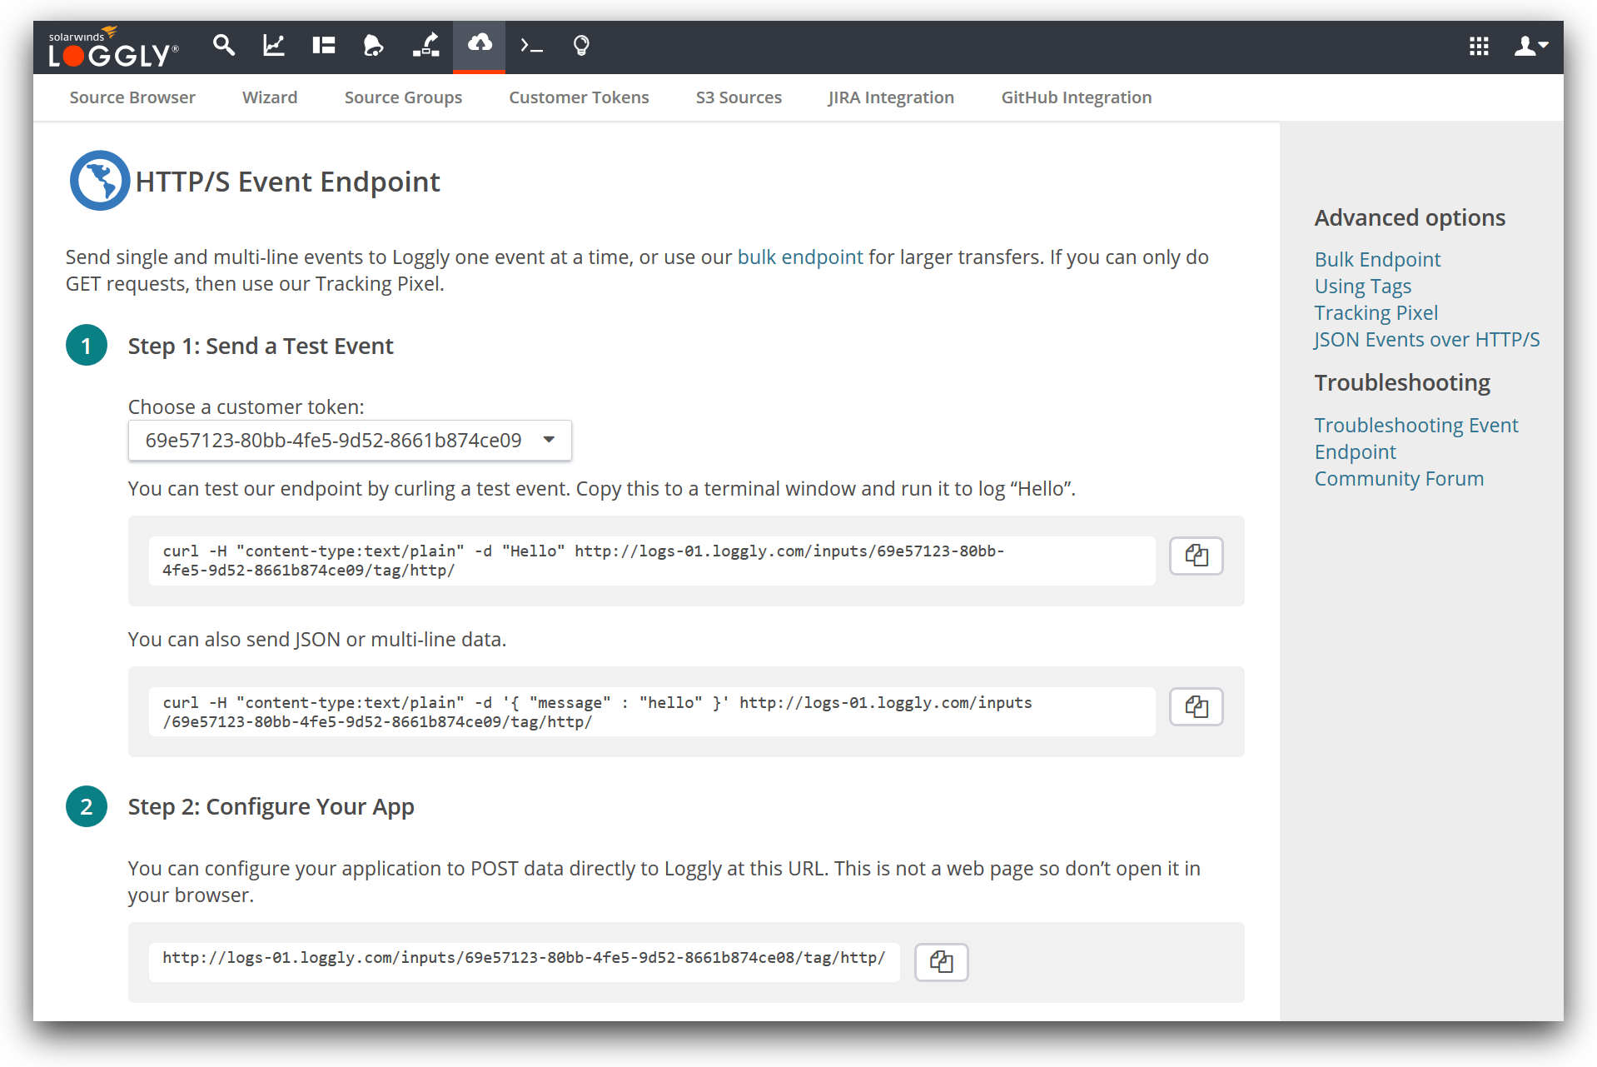Switch to the Source Browser tab

click(x=132, y=97)
